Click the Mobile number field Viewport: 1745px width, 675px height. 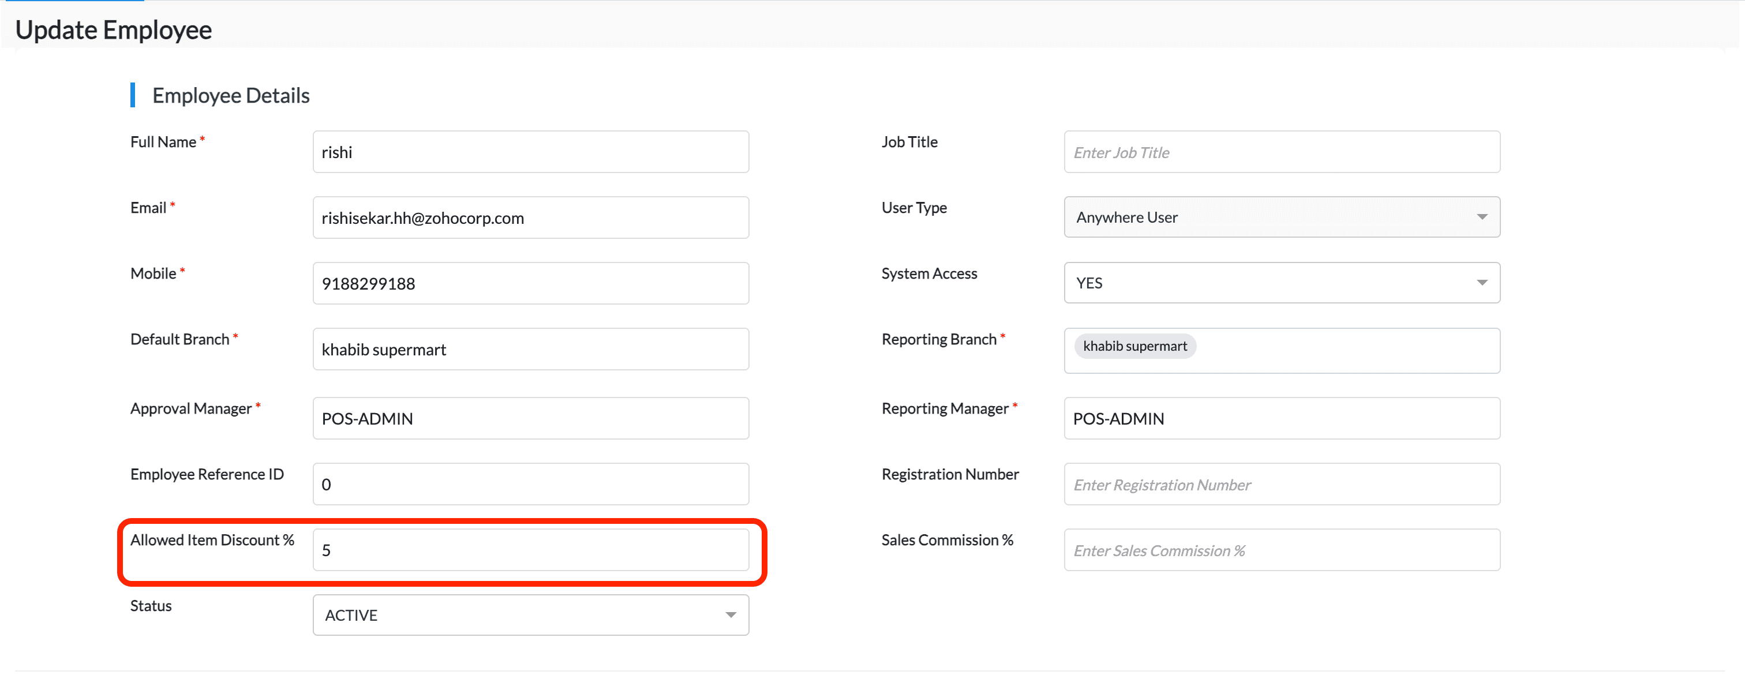(x=530, y=283)
